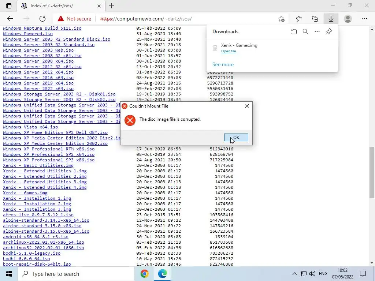The image size is (375, 281).
Task: Open the taskbar clock and date
Action: (342, 274)
